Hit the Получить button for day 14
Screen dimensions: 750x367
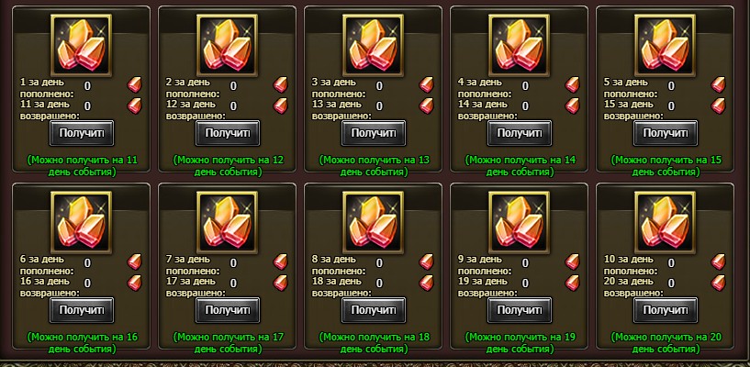pos(520,133)
